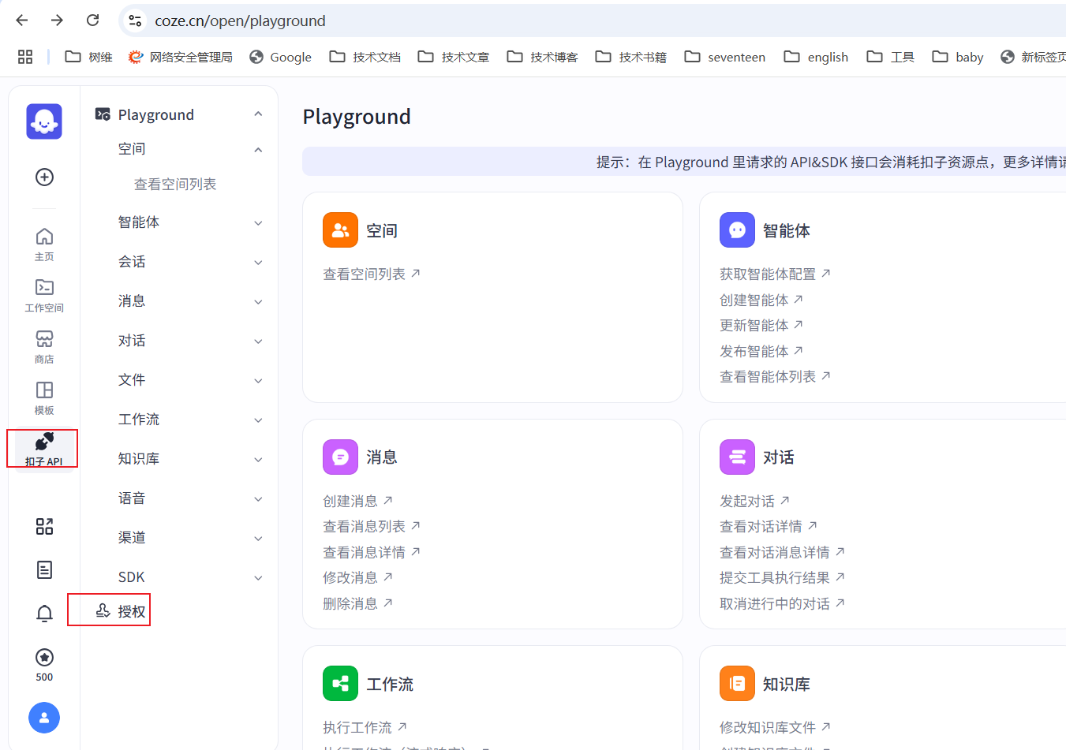Open the 创建消息 link
1066x750 pixels.
357,501
